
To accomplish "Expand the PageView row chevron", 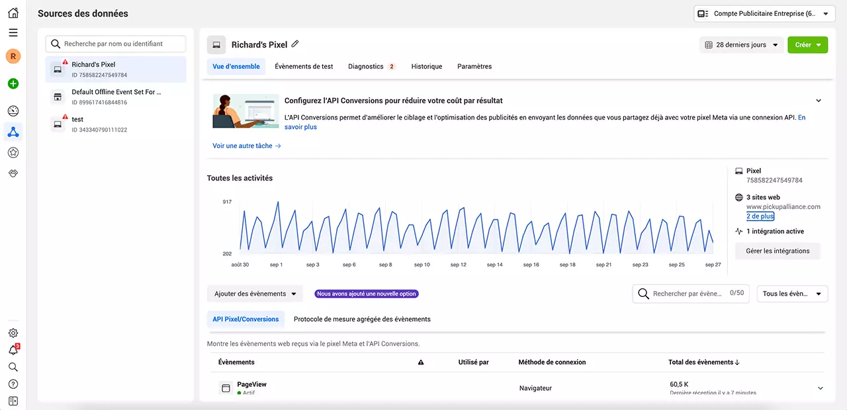I will pyautogui.click(x=821, y=388).
